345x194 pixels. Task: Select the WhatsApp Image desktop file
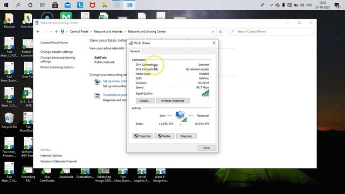click(104, 175)
